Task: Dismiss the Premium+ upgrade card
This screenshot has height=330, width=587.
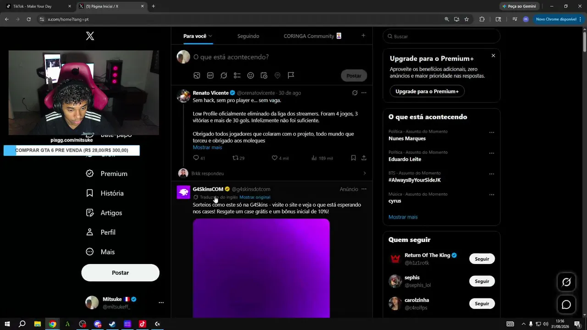Action: pyautogui.click(x=493, y=55)
